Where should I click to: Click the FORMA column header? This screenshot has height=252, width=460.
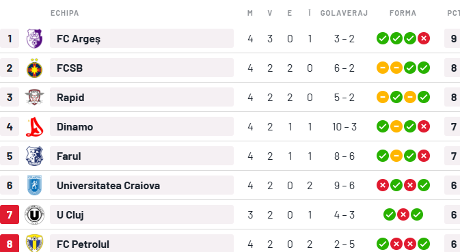[403, 13]
